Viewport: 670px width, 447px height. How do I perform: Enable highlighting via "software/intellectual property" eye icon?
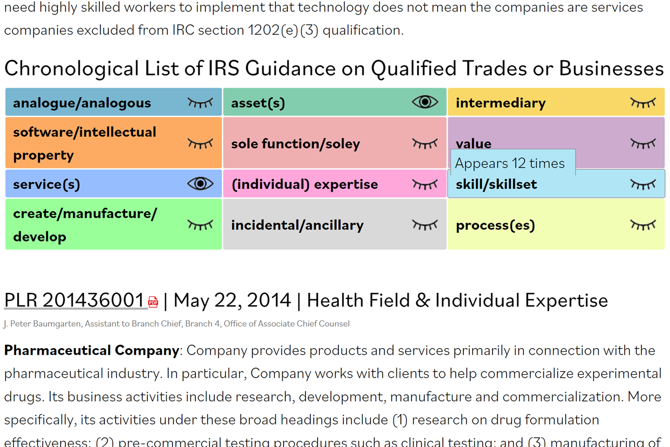[200, 142]
